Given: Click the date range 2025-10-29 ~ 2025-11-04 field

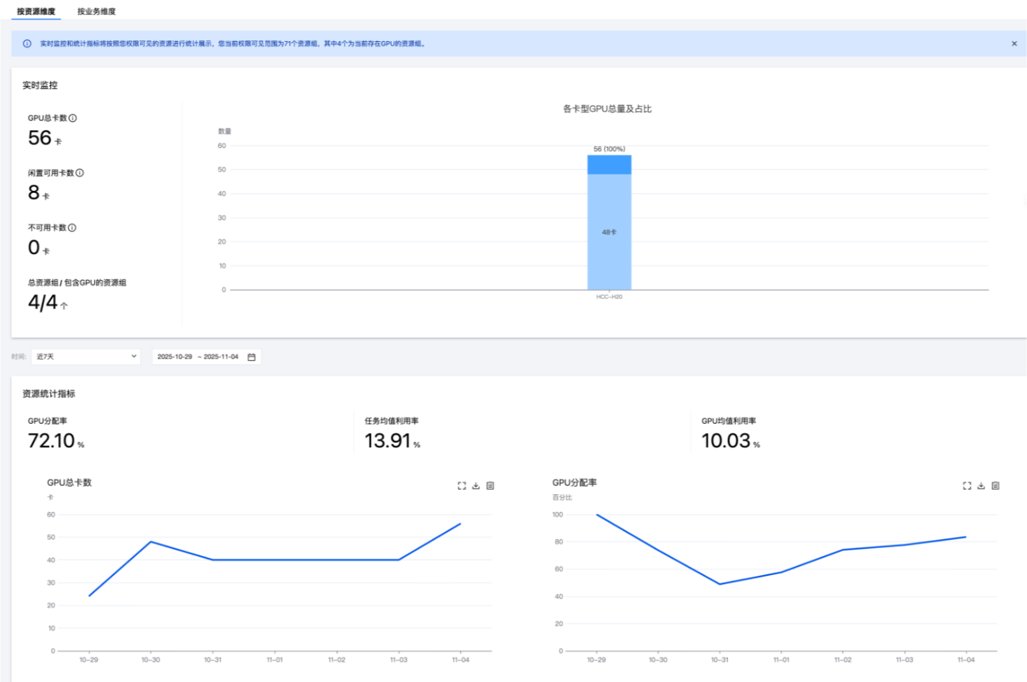Looking at the screenshot, I should click(x=206, y=357).
